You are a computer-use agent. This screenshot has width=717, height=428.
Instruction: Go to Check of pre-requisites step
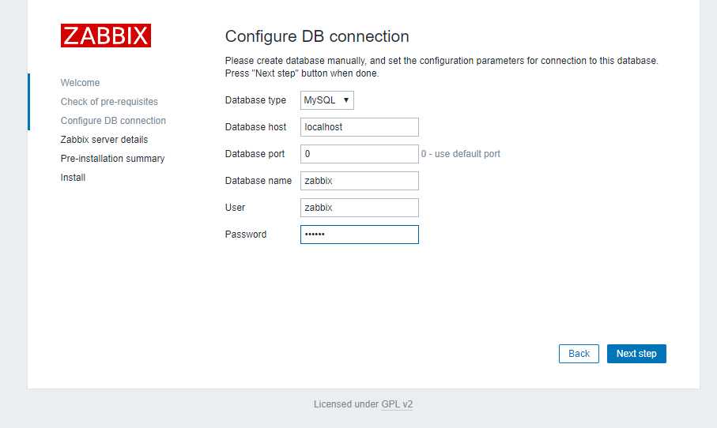coord(109,102)
